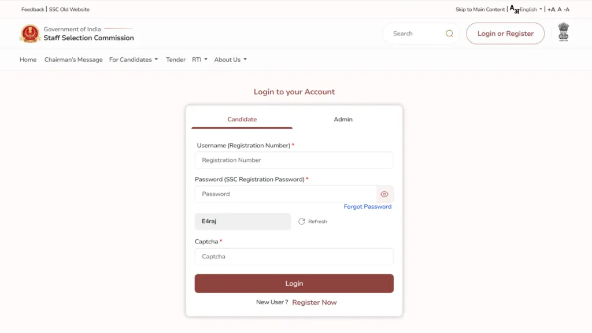Decrease font size with -A
Image resolution: width=592 pixels, height=333 pixels.
click(x=567, y=9)
